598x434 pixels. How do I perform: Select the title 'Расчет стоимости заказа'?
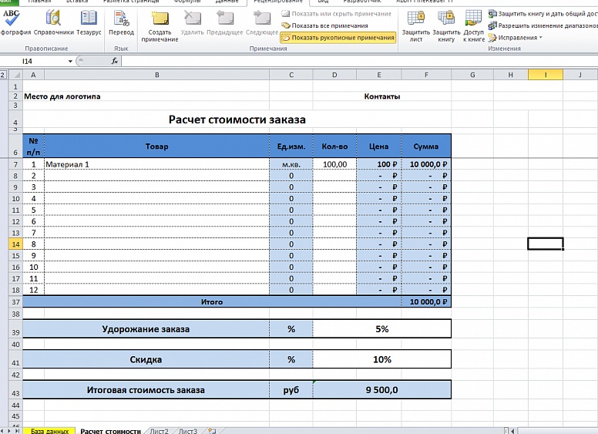tap(237, 119)
